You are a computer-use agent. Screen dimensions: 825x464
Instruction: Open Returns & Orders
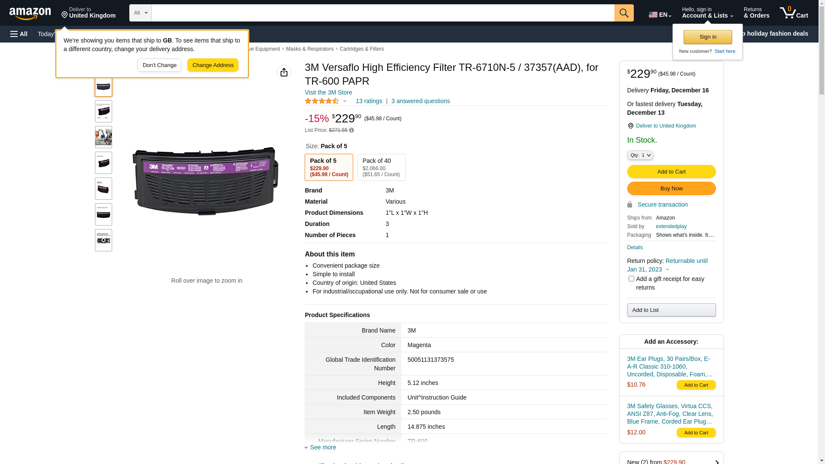point(756,13)
